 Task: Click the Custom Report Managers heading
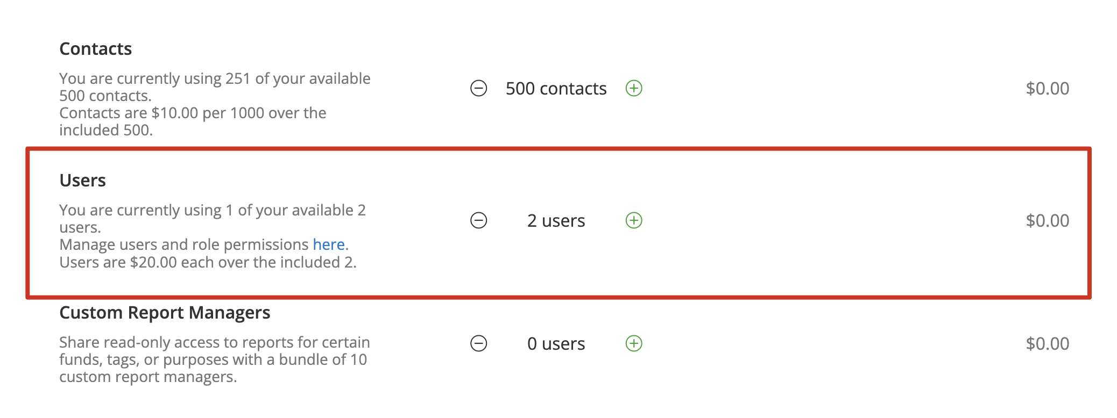tap(165, 313)
